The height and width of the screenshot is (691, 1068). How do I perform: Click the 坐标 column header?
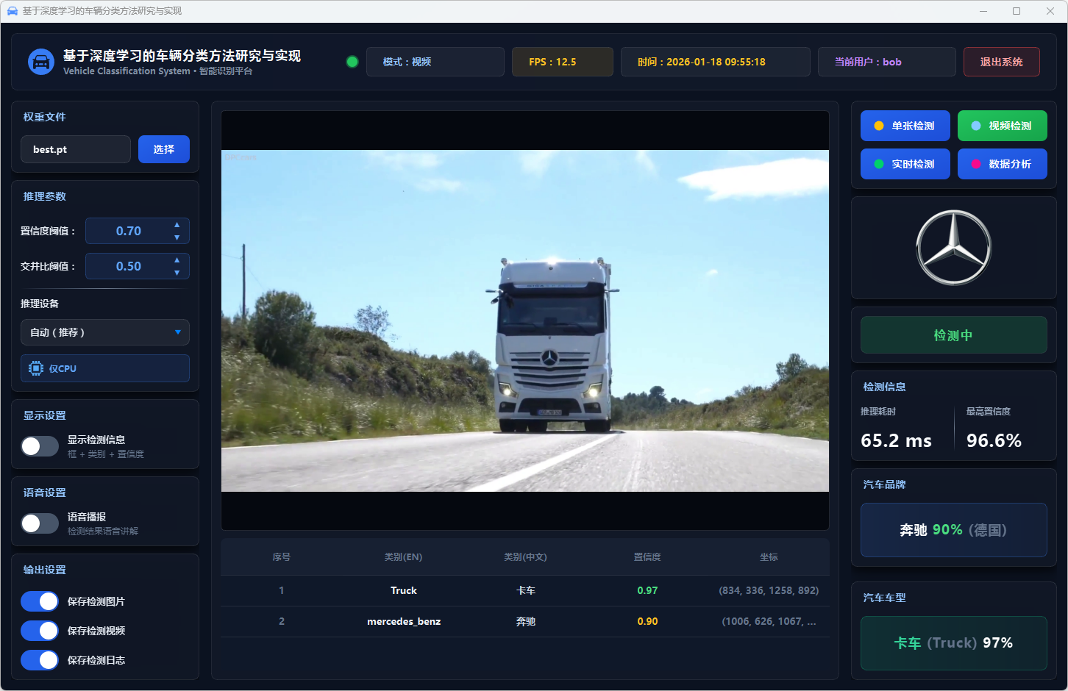(769, 557)
